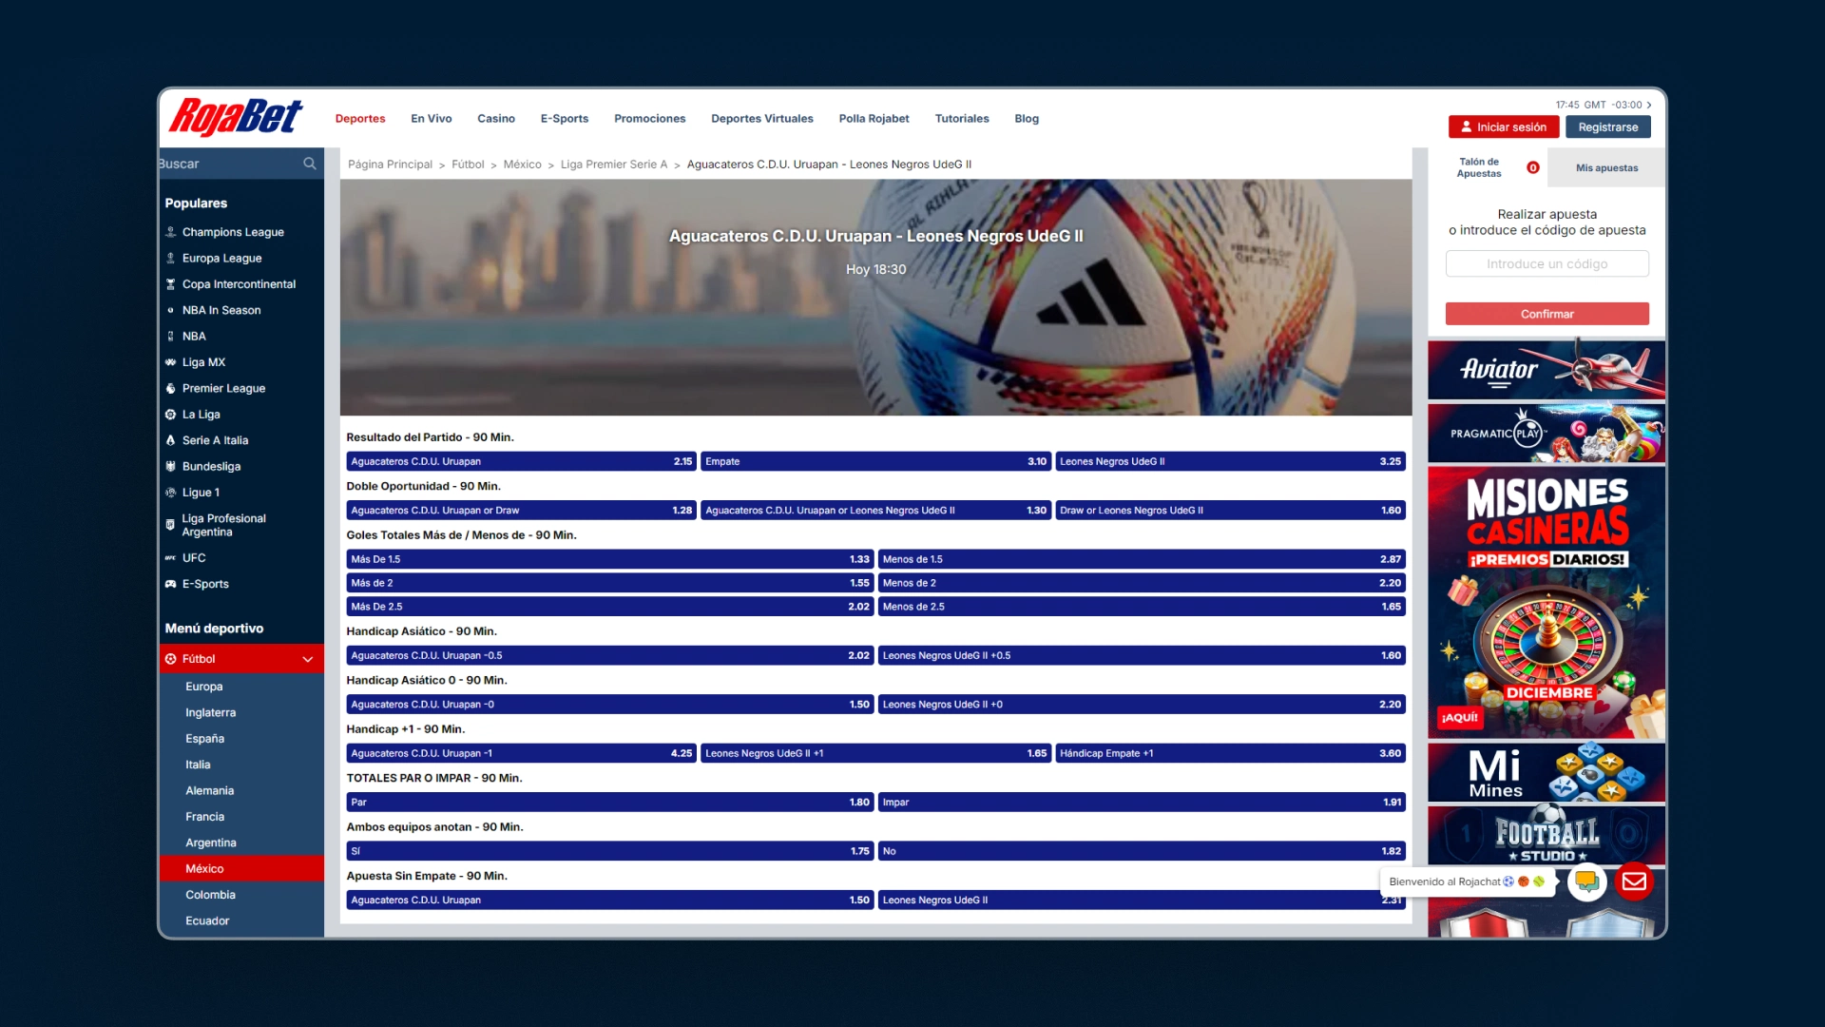Go to En Vivo section
The image size is (1825, 1027).
click(x=432, y=119)
